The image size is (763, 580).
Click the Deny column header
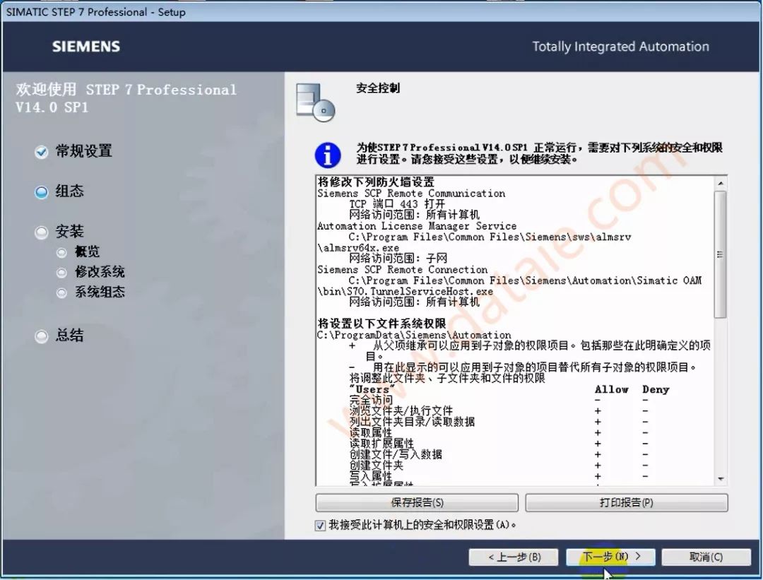point(656,389)
